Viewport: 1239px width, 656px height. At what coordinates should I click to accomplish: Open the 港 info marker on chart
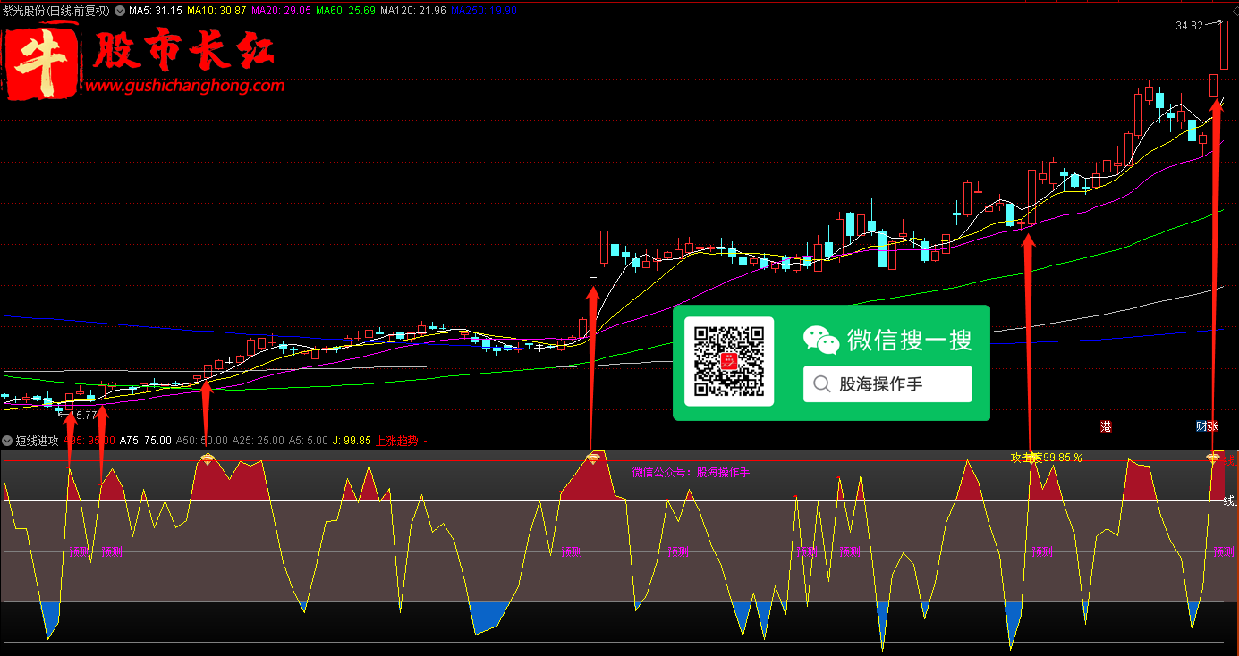coord(1106,426)
